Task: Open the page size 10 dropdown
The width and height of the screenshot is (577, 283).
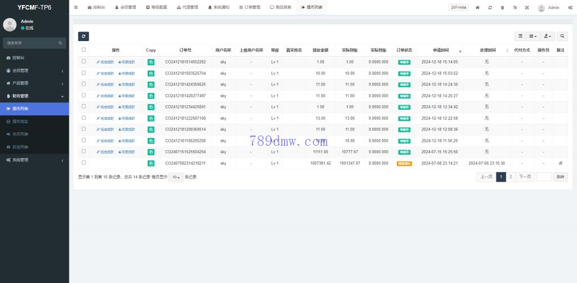Action: [x=175, y=177]
